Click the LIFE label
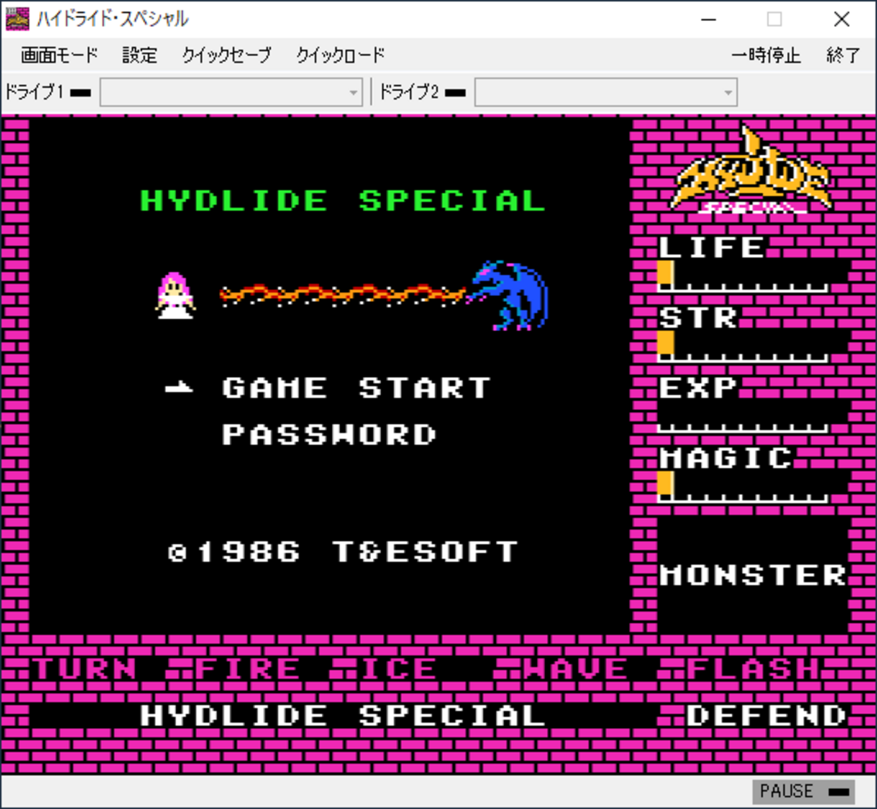 (712, 247)
